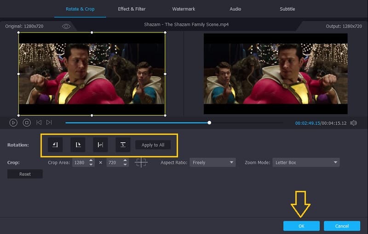Skip to previous frame

pos(39,123)
